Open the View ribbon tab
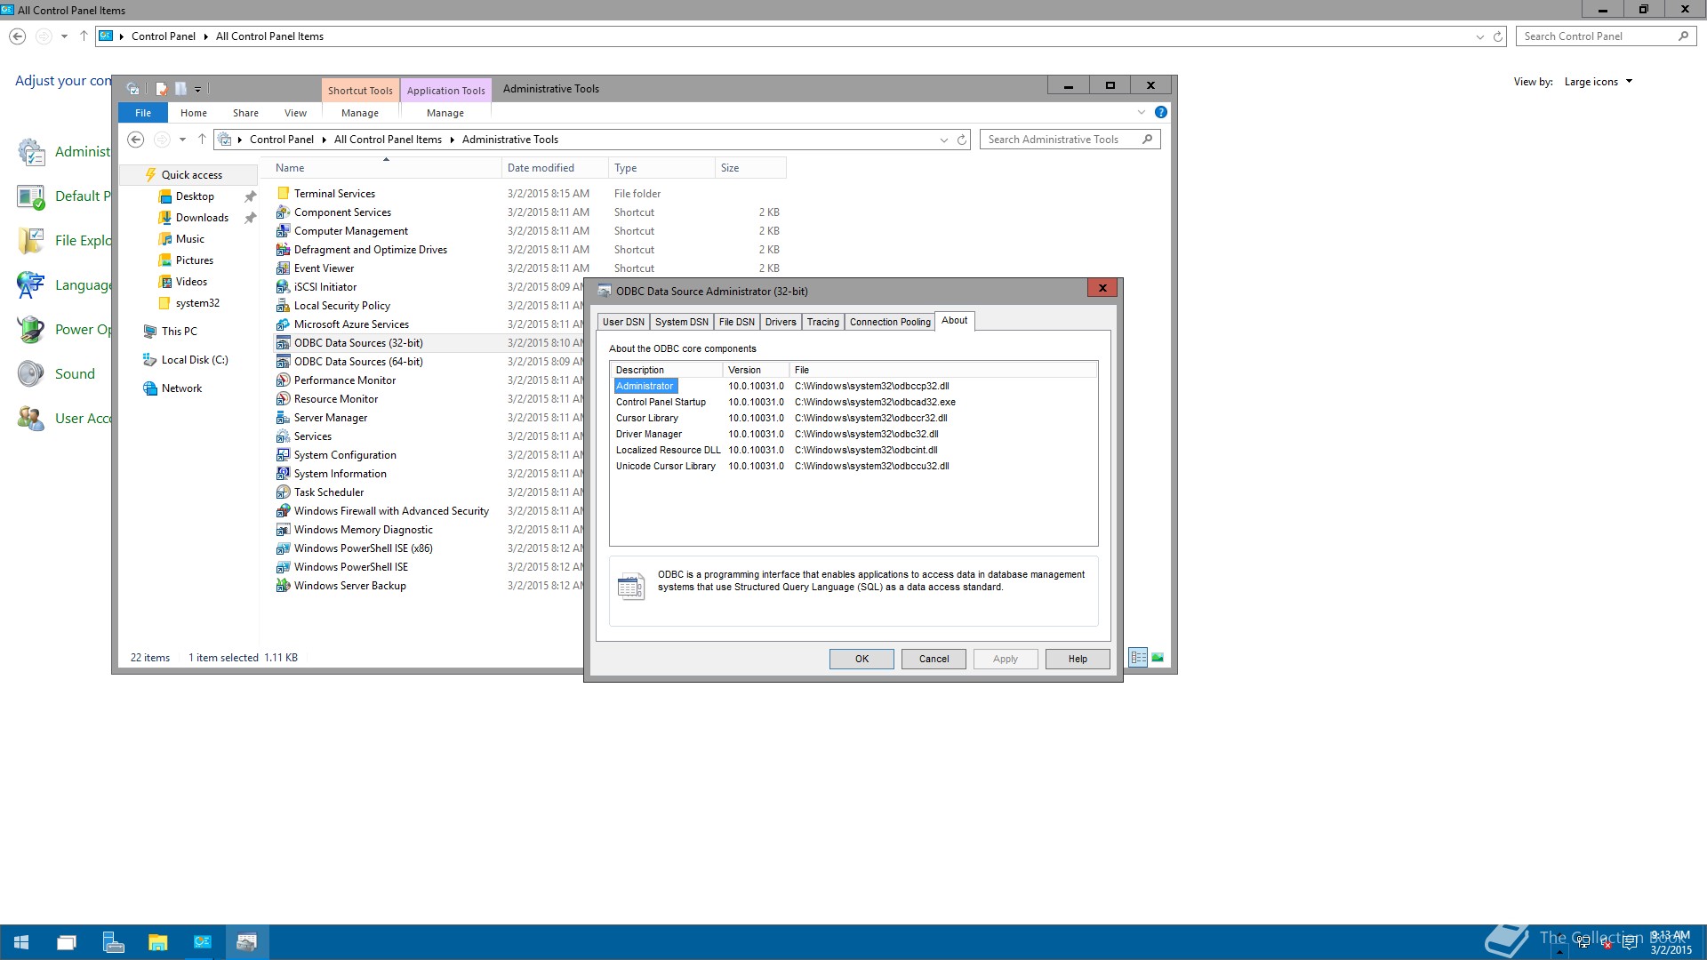This screenshot has height=960, width=1707. (295, 113)
